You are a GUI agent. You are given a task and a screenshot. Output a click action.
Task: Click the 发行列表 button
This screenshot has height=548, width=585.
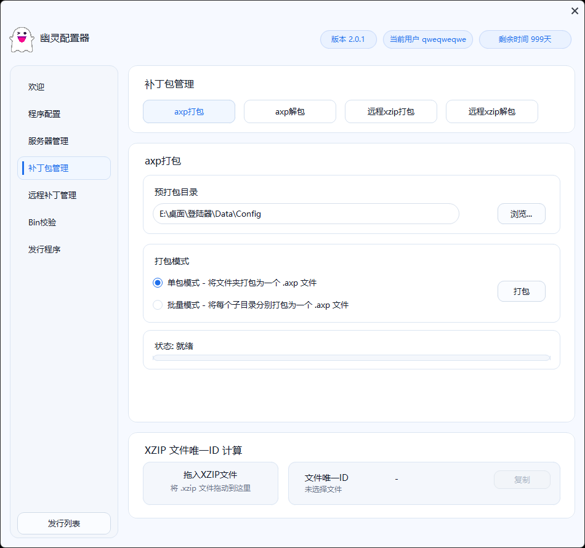point(64,523)
